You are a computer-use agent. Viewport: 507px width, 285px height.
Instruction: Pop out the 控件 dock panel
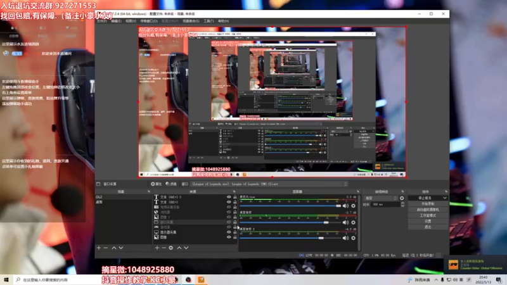pyautogui.click(x=446, y=192)
